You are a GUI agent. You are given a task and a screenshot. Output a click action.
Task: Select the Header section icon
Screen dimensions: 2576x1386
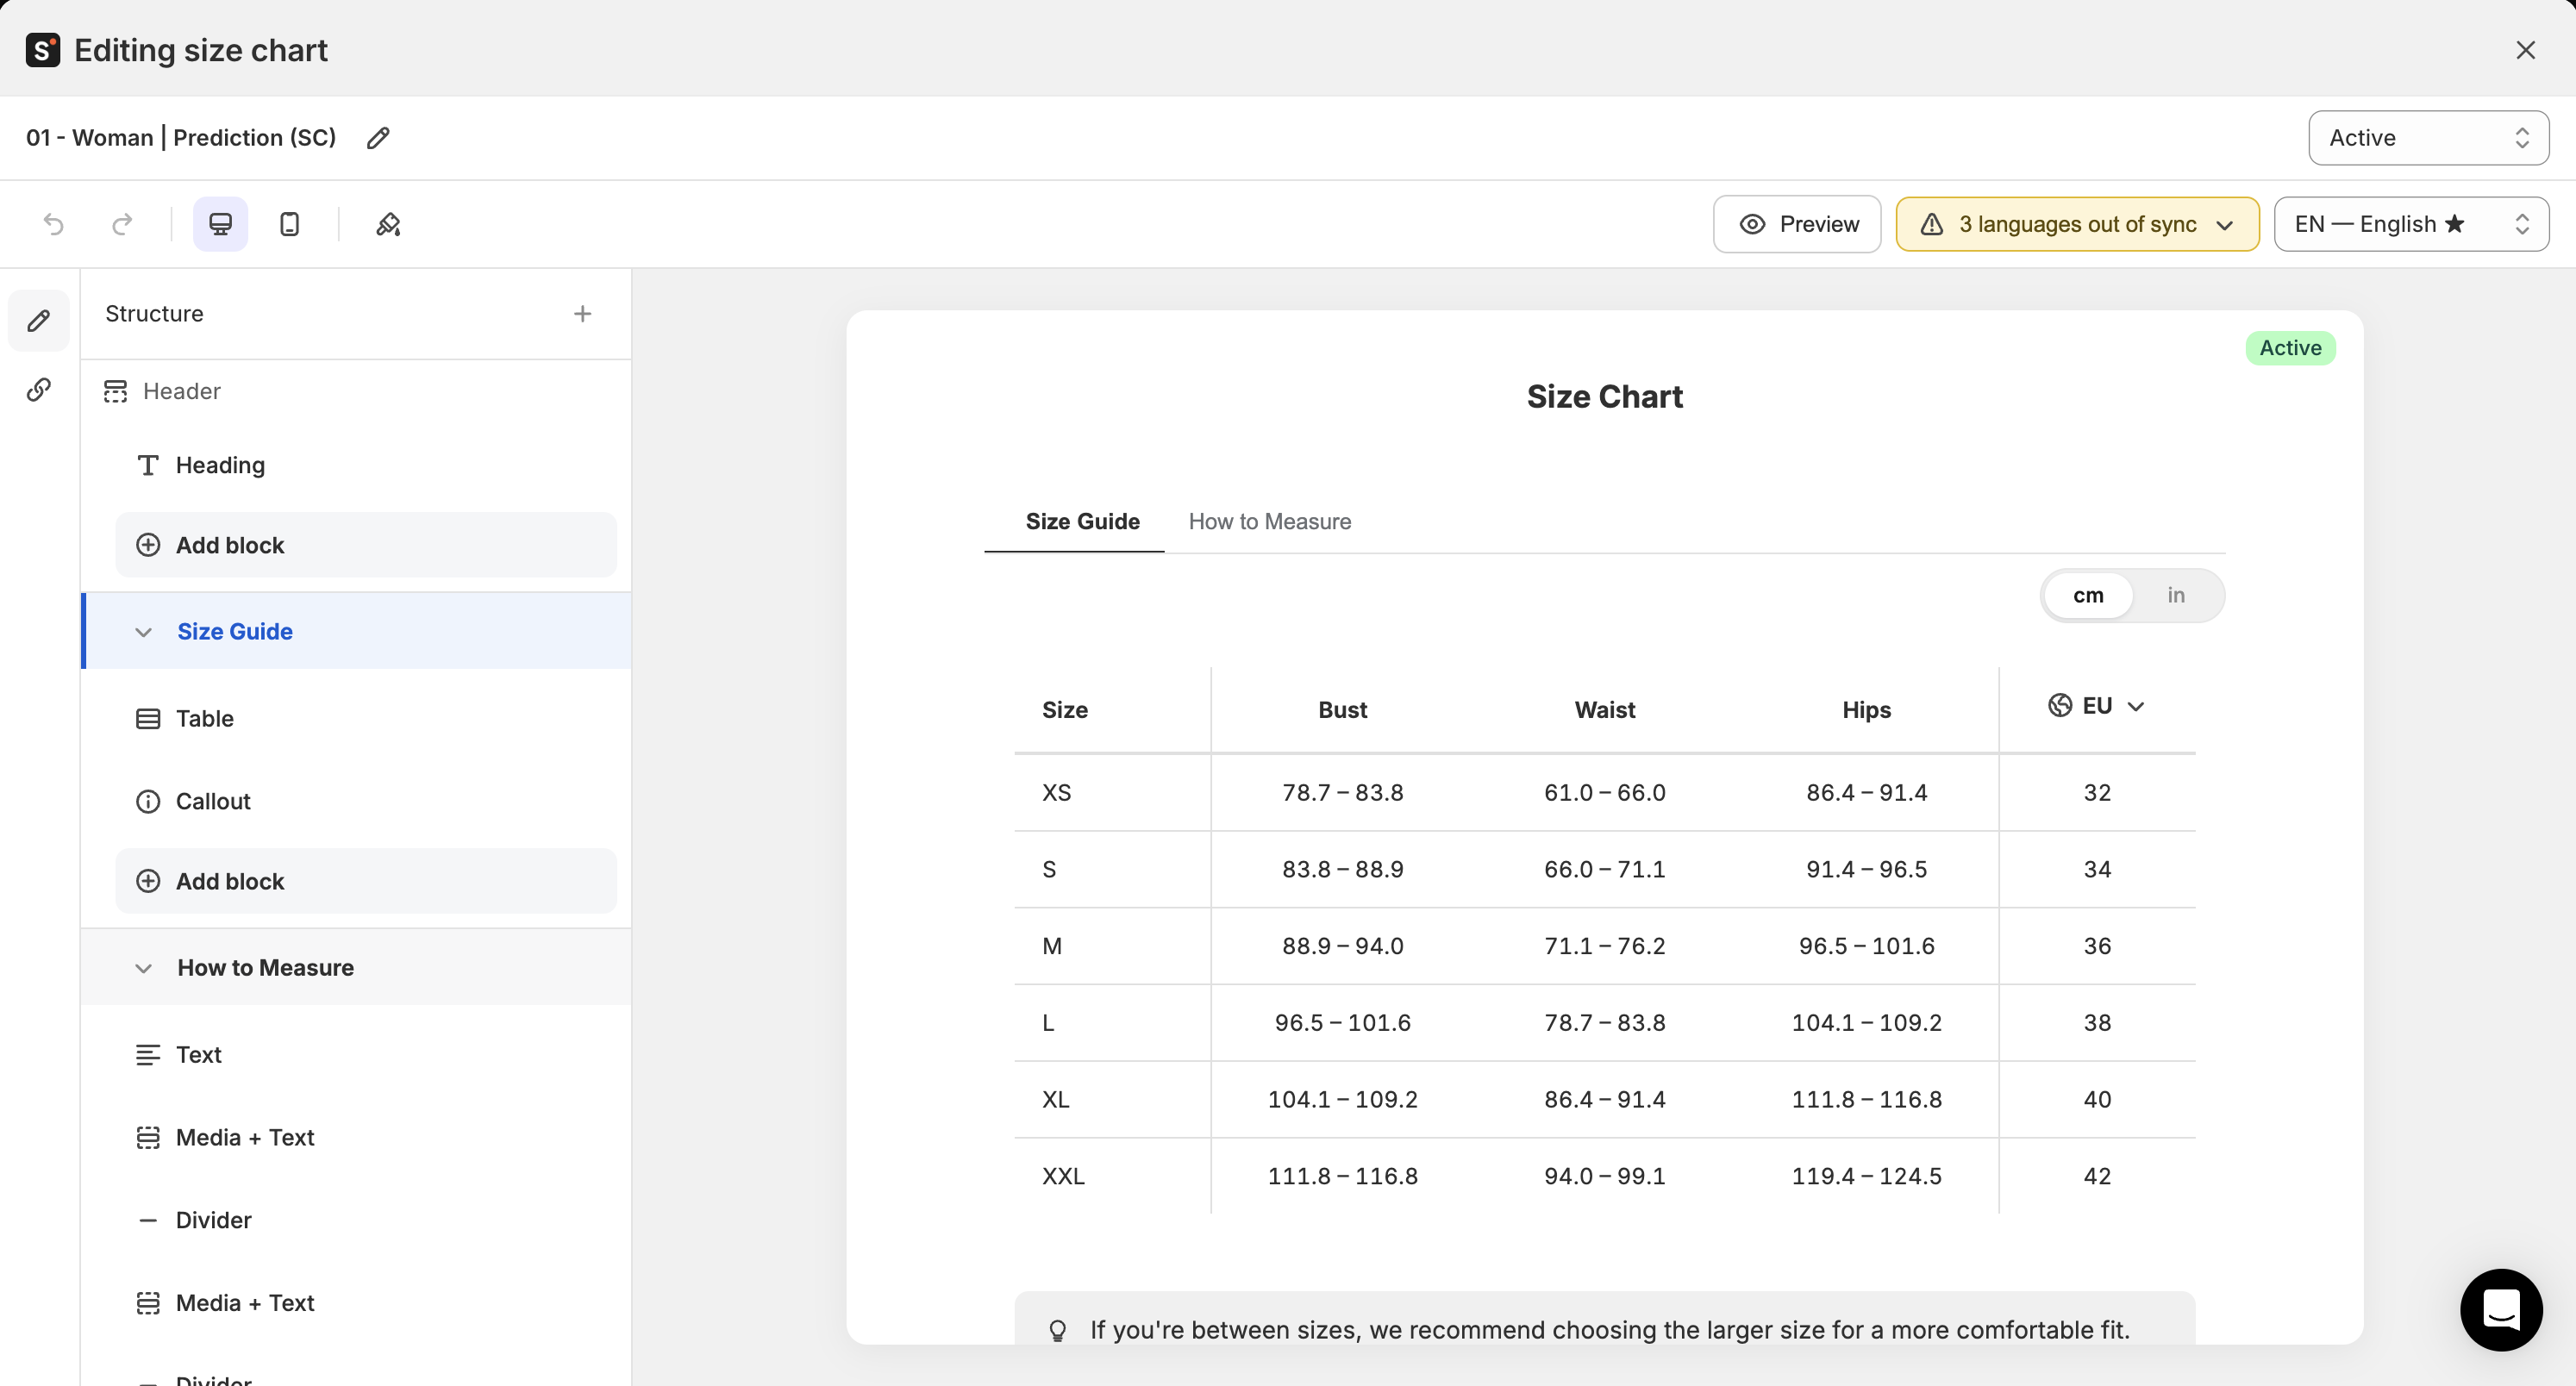click(115, 391)
